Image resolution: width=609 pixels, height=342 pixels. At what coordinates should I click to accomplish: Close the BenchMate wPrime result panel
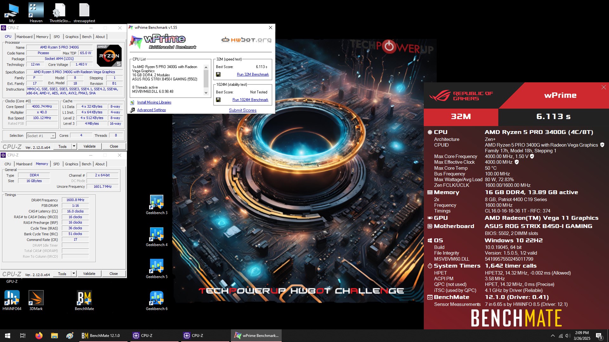[x=604, y=87]
